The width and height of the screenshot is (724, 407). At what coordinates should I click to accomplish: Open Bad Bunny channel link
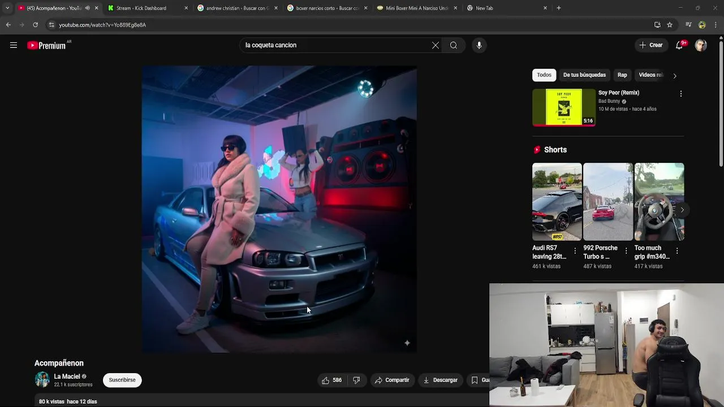point(609,101)
